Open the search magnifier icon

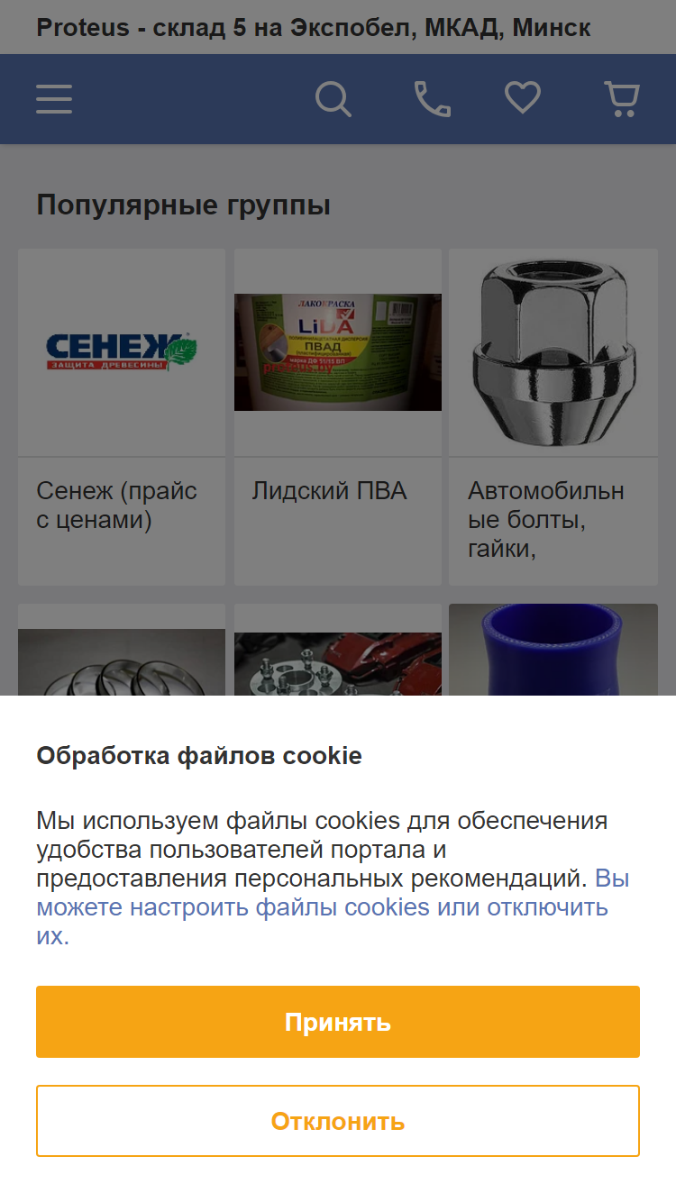tap(333, 99)
